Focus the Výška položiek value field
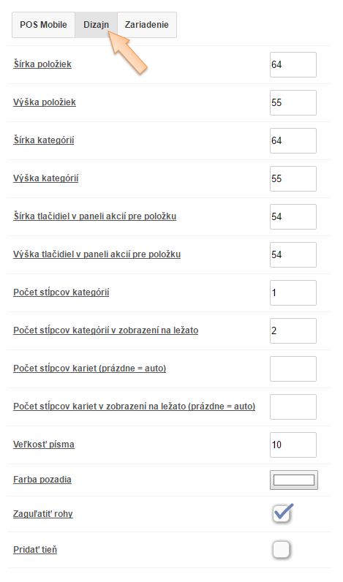This screenshot has height=582, width=343. click(293, 102)
